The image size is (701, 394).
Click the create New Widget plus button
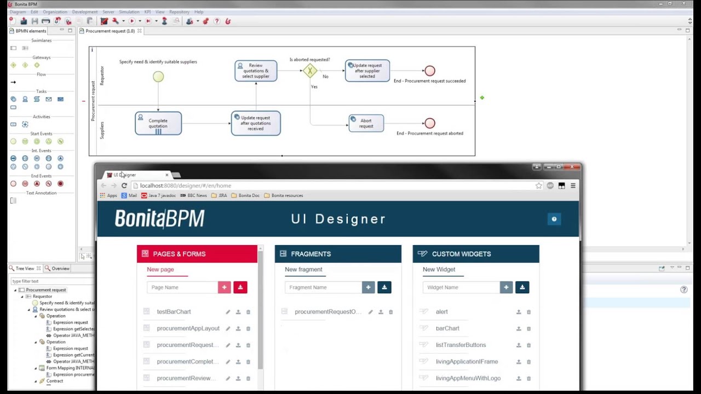point(506,287)
